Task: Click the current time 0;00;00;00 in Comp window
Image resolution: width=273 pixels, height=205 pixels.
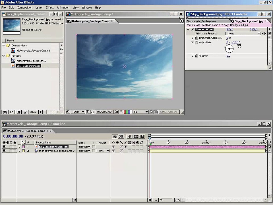Action: coord(104,112)
